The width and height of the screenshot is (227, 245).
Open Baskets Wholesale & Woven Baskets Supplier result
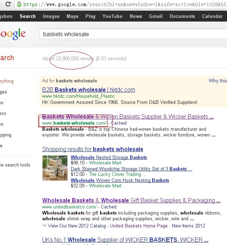(128, 116)
